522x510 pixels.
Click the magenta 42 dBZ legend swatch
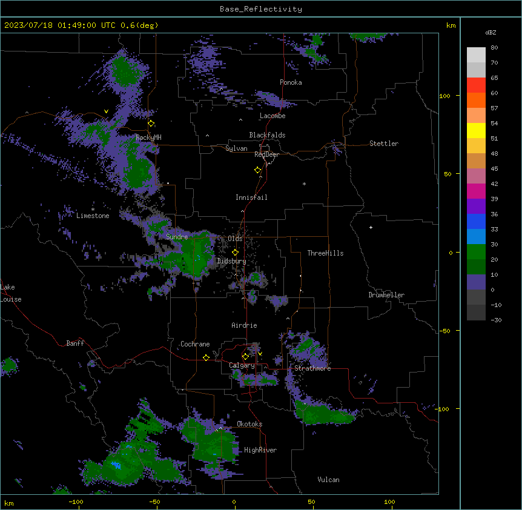click(476, 191)
